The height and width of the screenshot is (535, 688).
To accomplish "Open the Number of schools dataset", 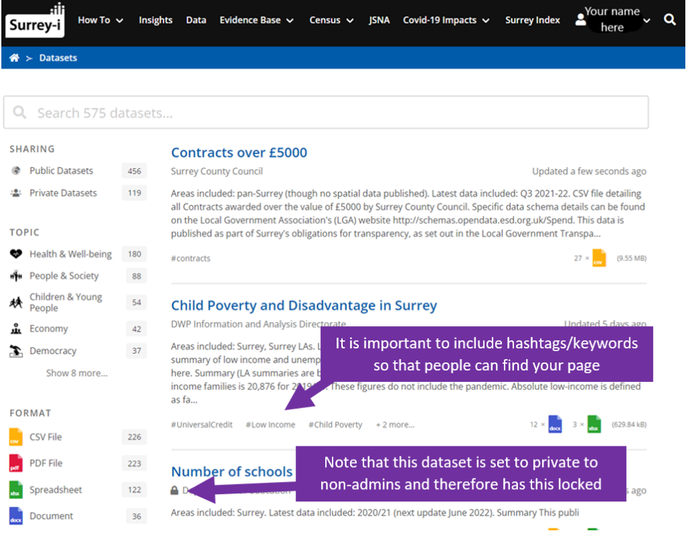I will pyautogui.click(x=232, y=471).
